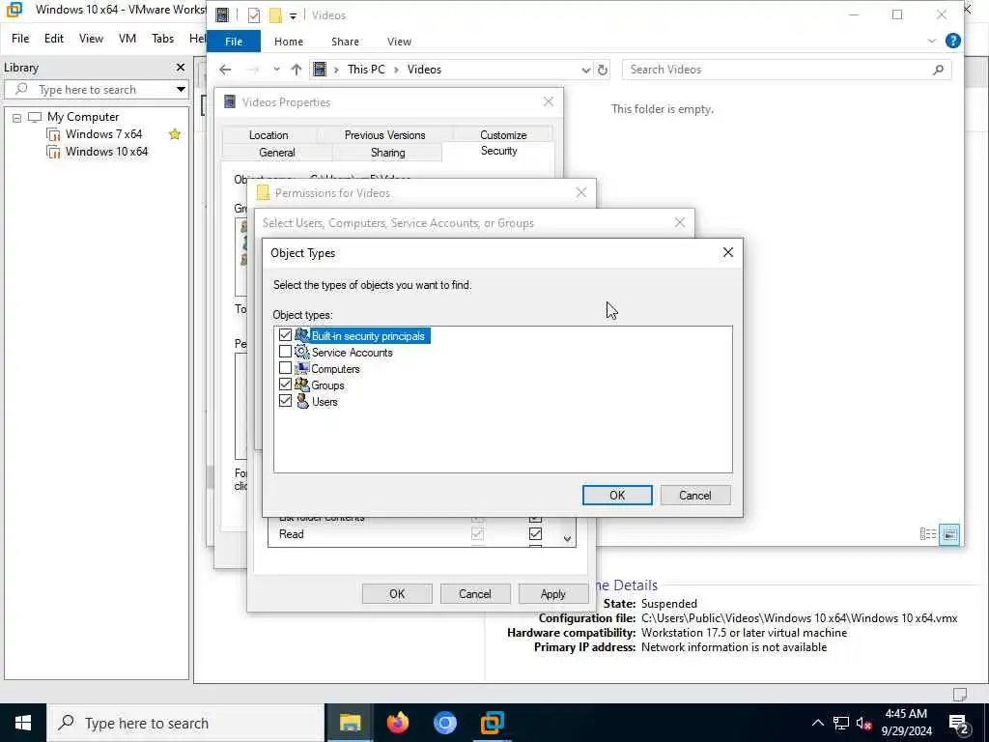Open the Previous Versions tab
The width and height of the screenshot is (989, 742).
point(384,135)
